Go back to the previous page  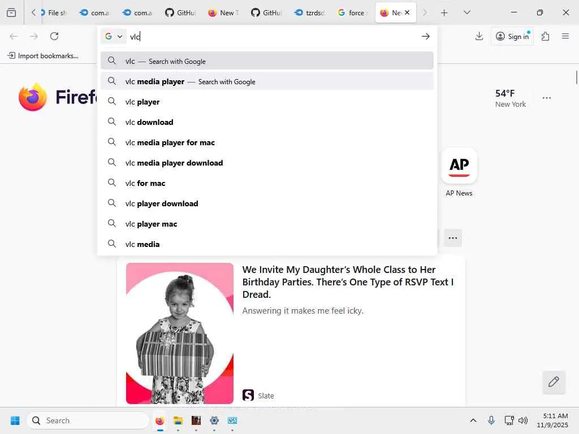pyautogui.click(x=14, y=36)
